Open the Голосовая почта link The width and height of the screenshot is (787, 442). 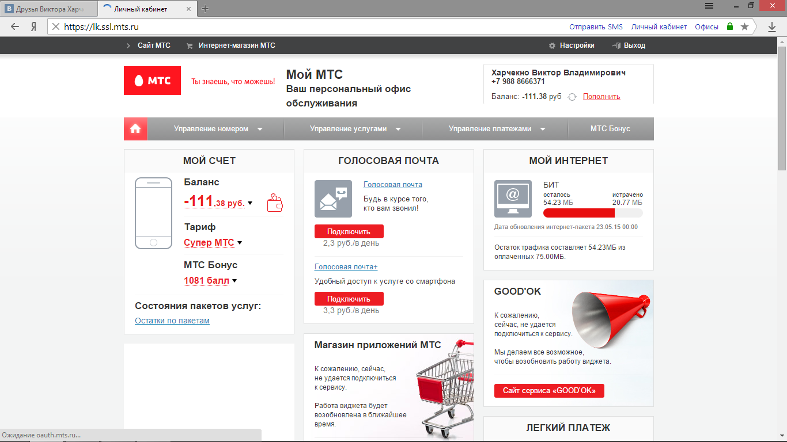tap(393, 185)
